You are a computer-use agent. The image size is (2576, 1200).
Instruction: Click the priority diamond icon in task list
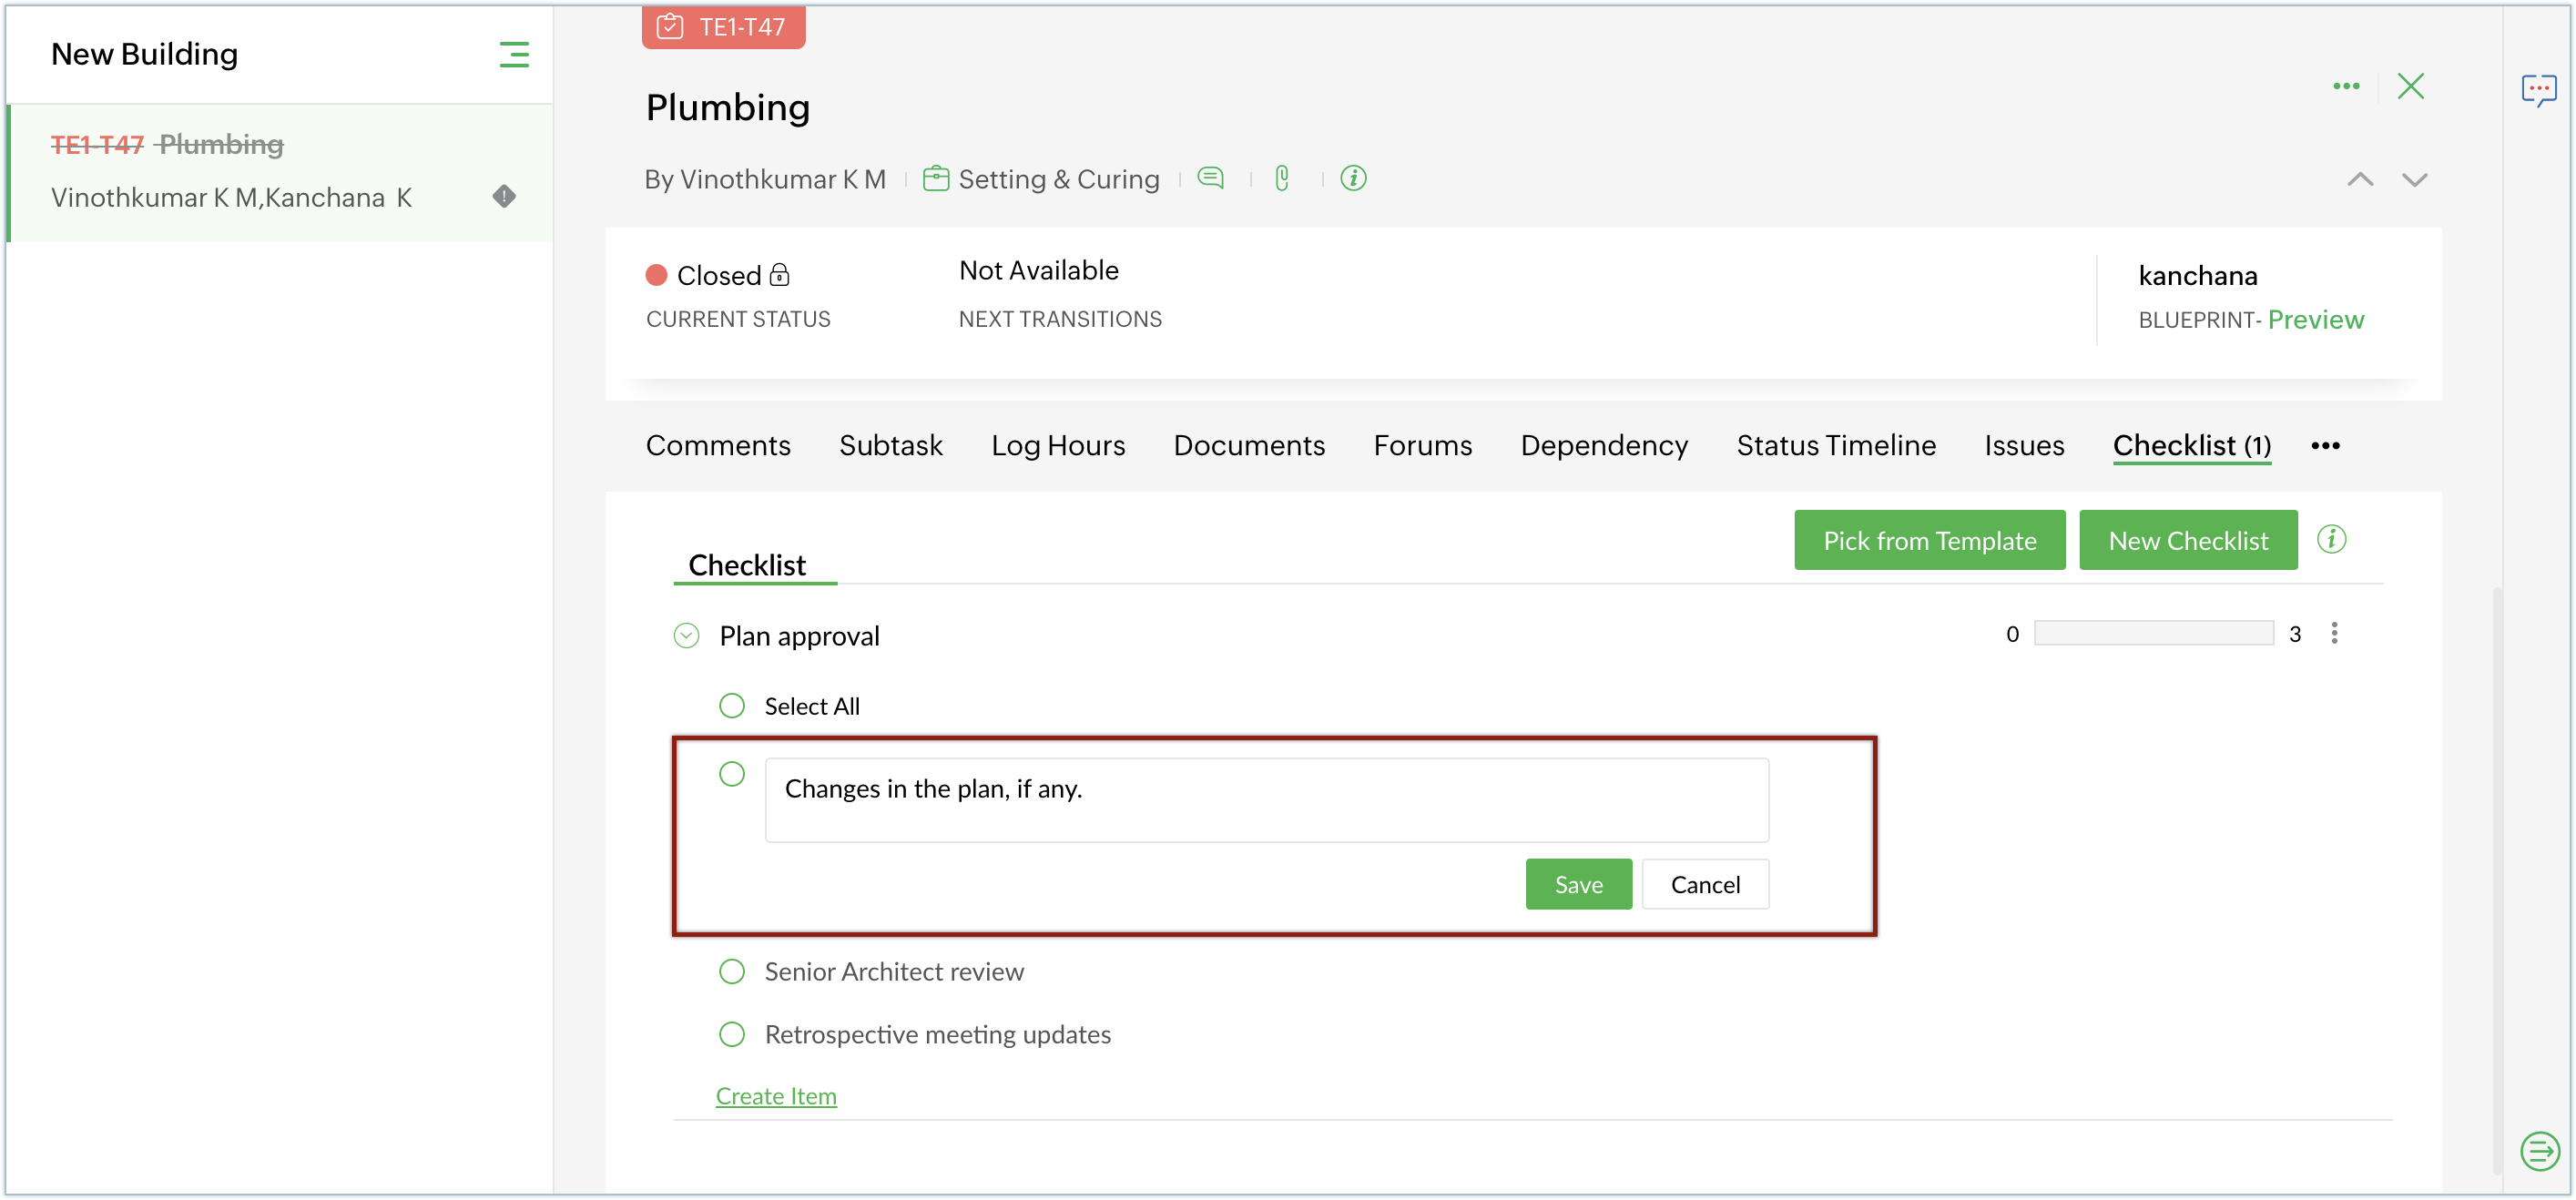tap(504, 196)
